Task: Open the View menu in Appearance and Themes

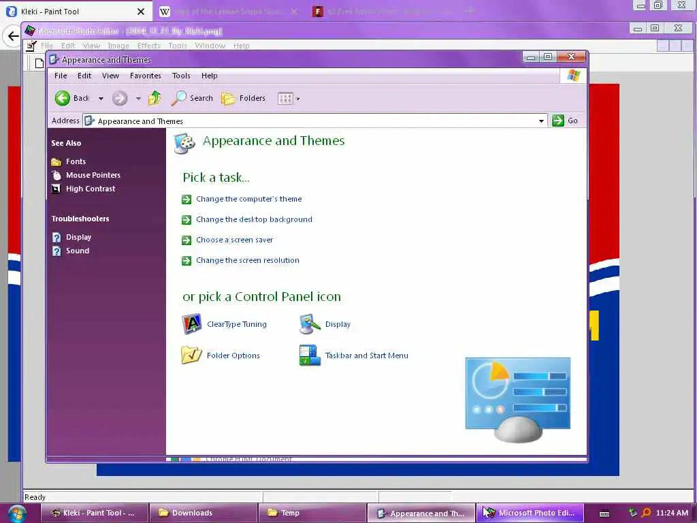Action: (x=111, y=76)
